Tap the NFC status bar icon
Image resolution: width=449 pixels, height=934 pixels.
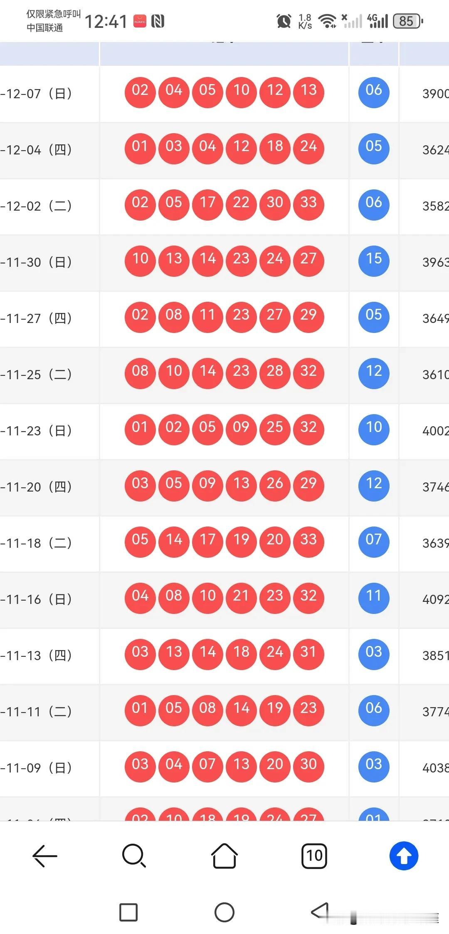click(158, 21)
